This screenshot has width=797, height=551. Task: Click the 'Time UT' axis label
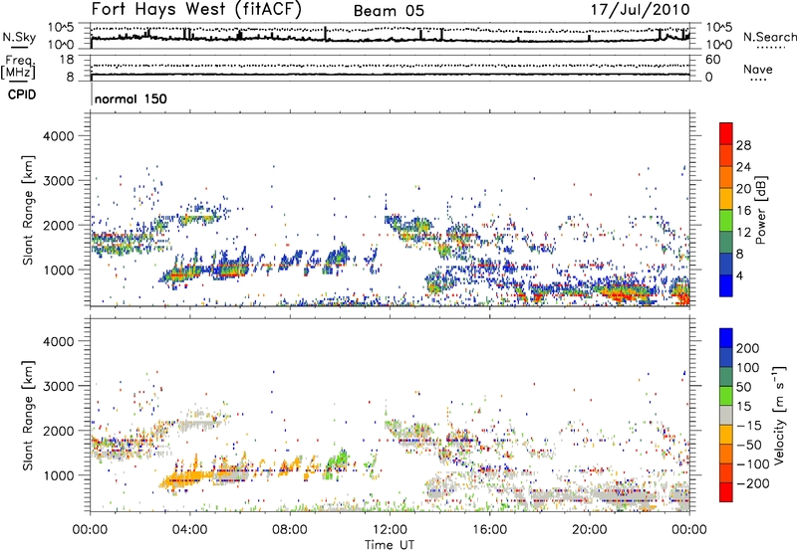coord(390,545)
